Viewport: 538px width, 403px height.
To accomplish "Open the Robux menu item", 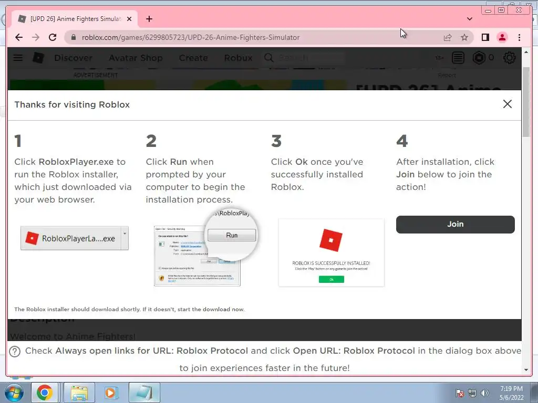I will pos(238,58).
